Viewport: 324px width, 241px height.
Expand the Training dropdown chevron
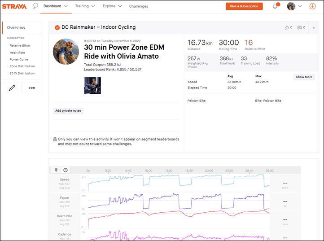point(93,6)
